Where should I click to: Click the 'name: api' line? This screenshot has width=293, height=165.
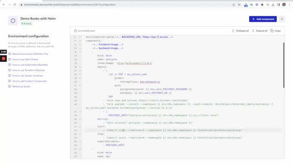click(x=104, y=156)
